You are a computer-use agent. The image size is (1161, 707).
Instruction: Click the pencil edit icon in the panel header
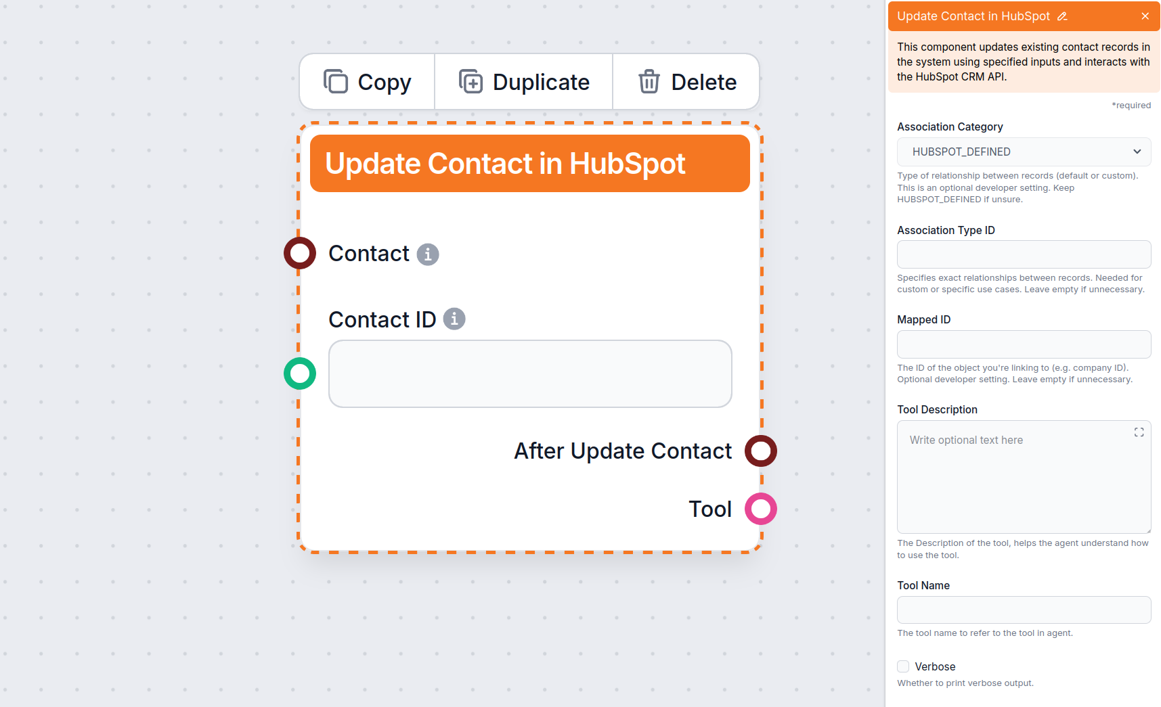coord(1063,16)
